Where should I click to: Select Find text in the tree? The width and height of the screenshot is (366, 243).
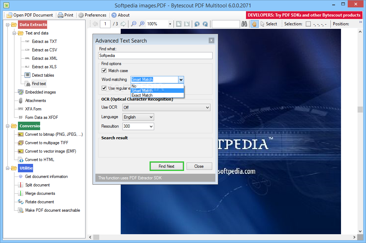[x=39, y=83]
